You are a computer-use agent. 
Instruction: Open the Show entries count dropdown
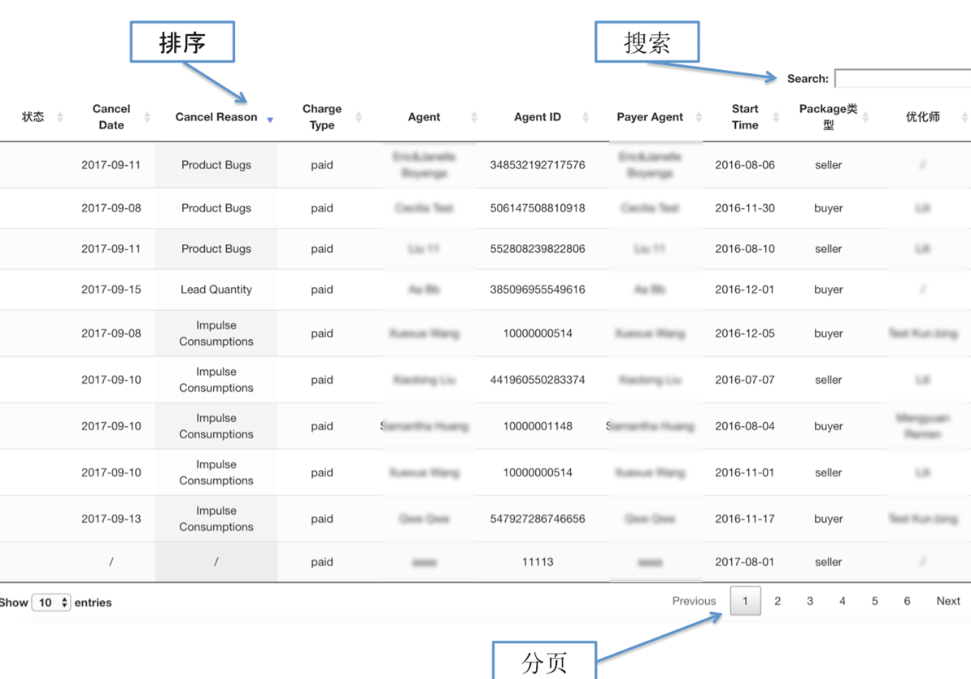[51, 603]
